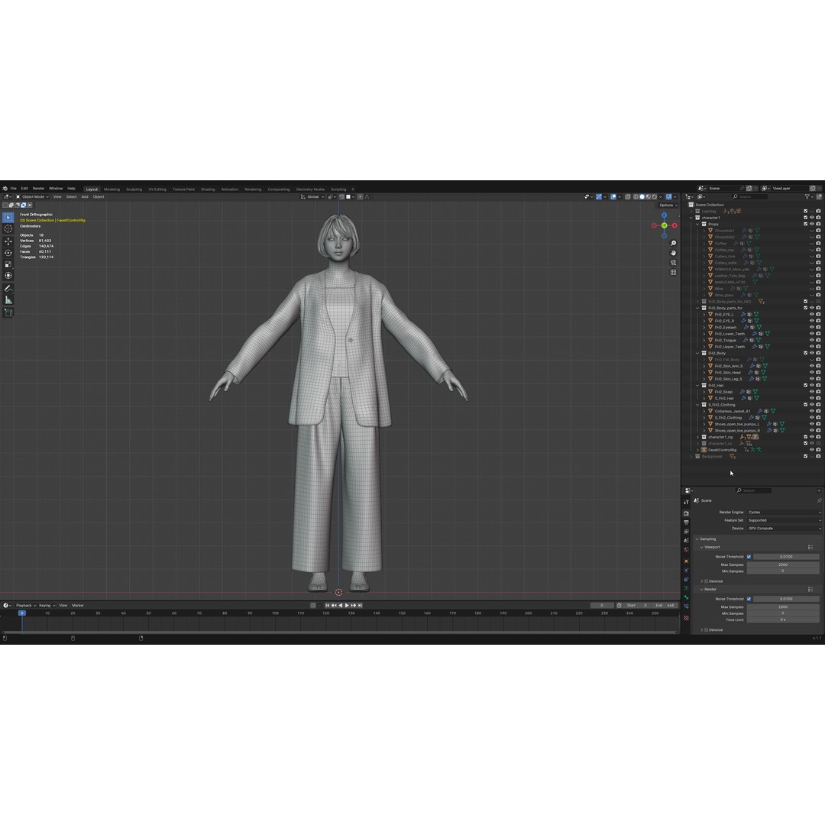This screenshot has height=825, width=825.
Task: Uncheck the FH2_Body collection checkbox
Action: coord(806,353)
